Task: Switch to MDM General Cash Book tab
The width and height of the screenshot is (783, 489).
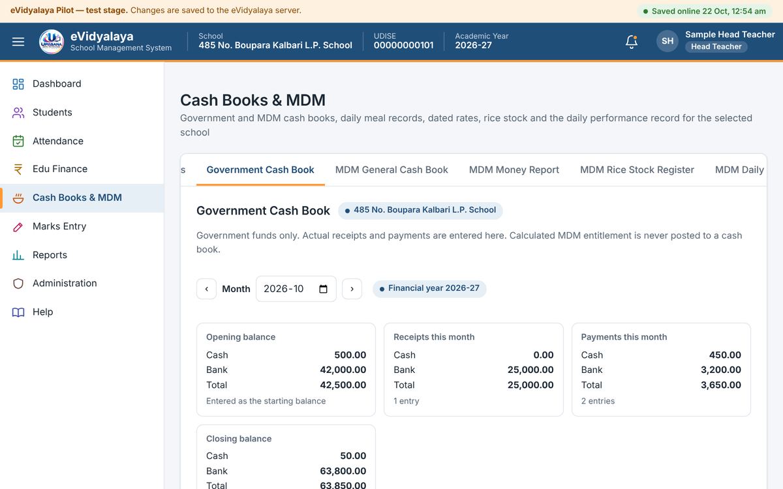Action: pyautogui.click(x=391, y=170)
